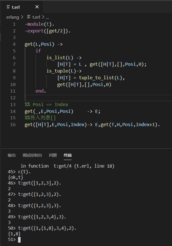Click terminal command 'c(t).'

coord(24,172)
